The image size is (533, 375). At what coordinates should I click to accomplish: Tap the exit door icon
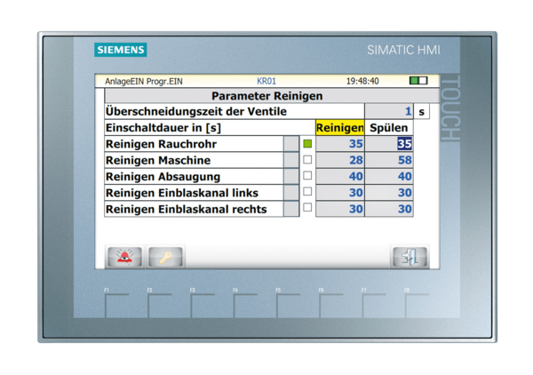[410, 257]
